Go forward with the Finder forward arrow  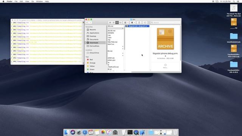tap(90, 23)
